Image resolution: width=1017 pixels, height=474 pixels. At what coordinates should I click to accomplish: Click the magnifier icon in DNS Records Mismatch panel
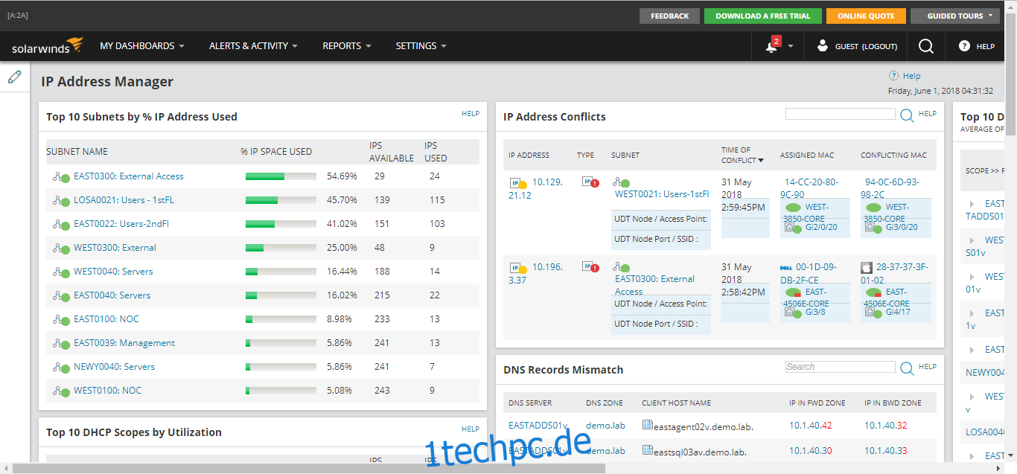point(907,368)
